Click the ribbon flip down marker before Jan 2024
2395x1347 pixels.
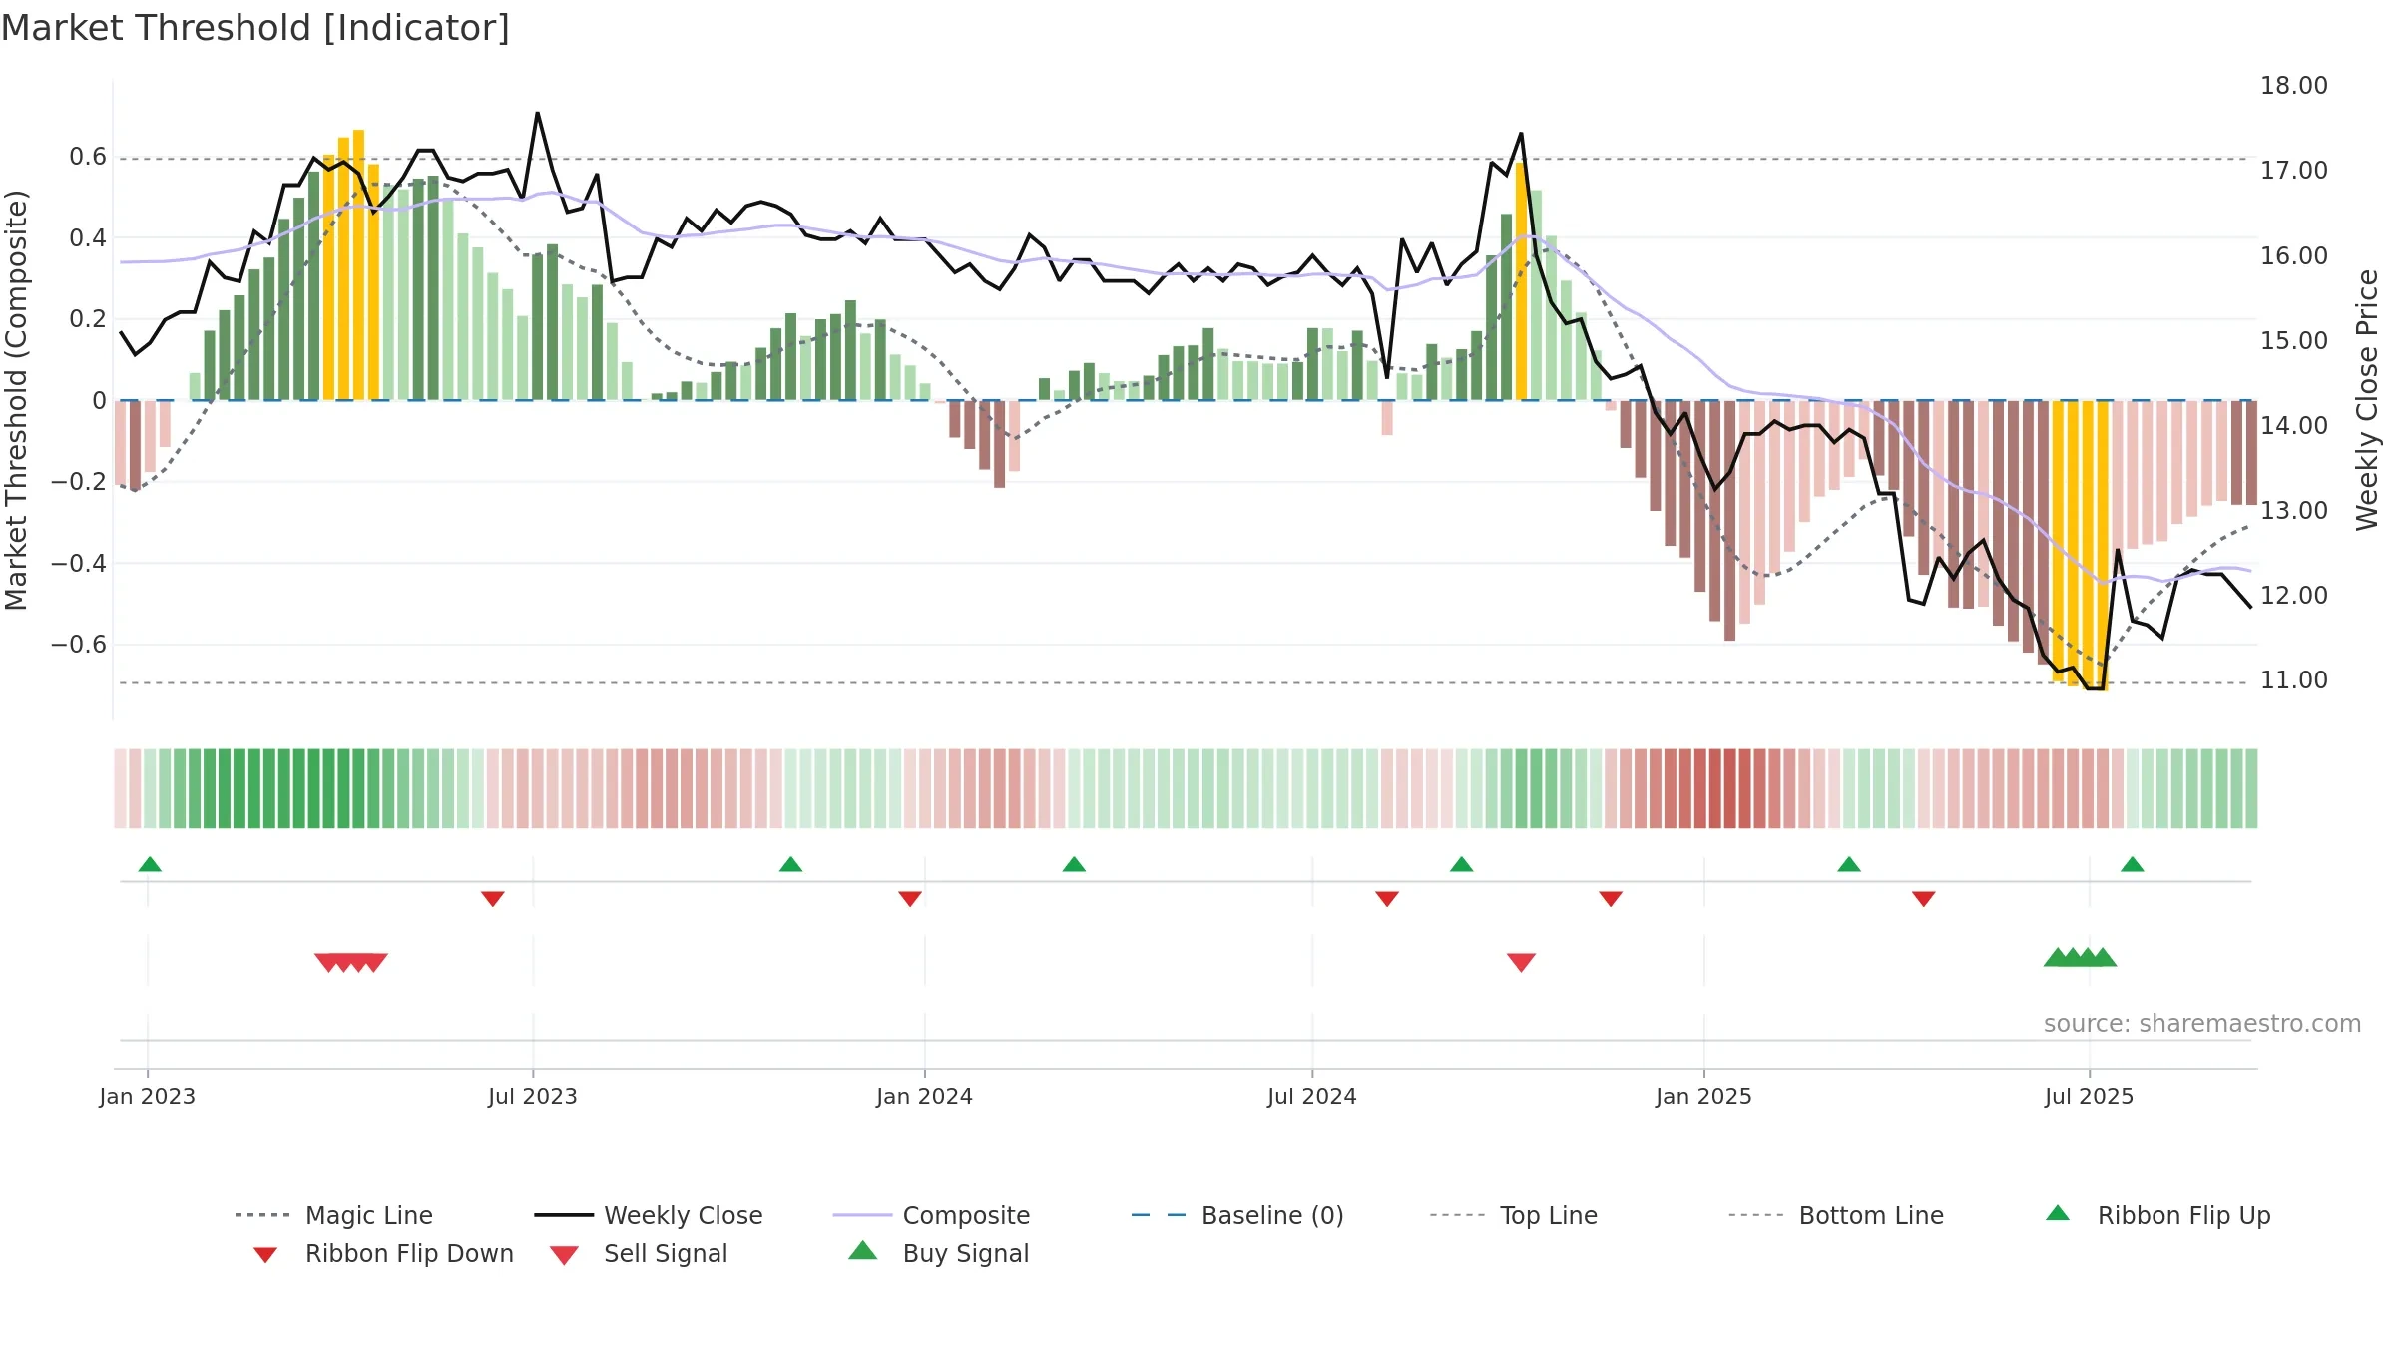(910, 899)
